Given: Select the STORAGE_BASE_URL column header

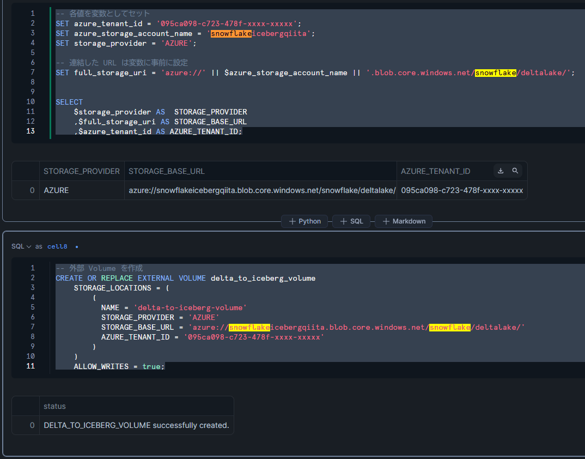Looking at the screenshot, I should tap(260, 171).
